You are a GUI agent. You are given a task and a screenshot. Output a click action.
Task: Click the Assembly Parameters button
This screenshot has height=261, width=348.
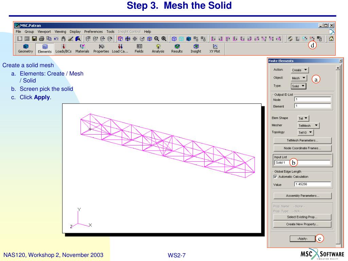[302, 196]
